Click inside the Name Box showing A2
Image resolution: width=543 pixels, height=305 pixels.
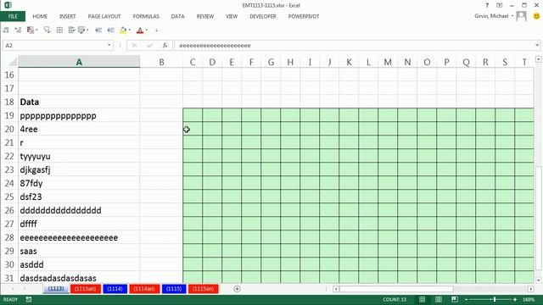[x=54, y=45]
